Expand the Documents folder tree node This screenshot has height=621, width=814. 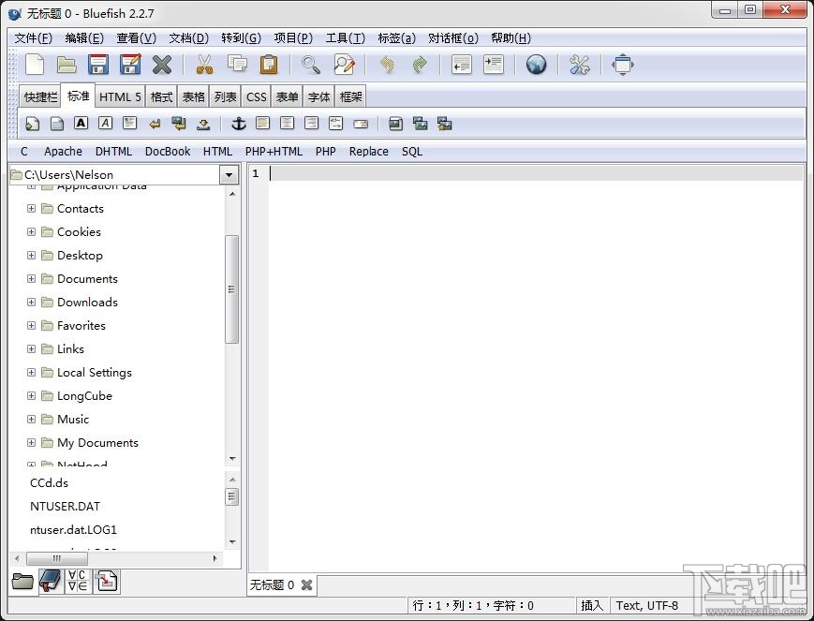tap(32, 278)
